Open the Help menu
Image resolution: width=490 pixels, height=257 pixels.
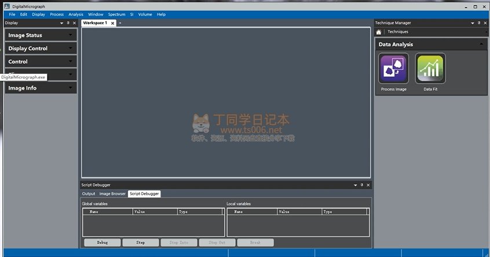[x=161, y=14]
